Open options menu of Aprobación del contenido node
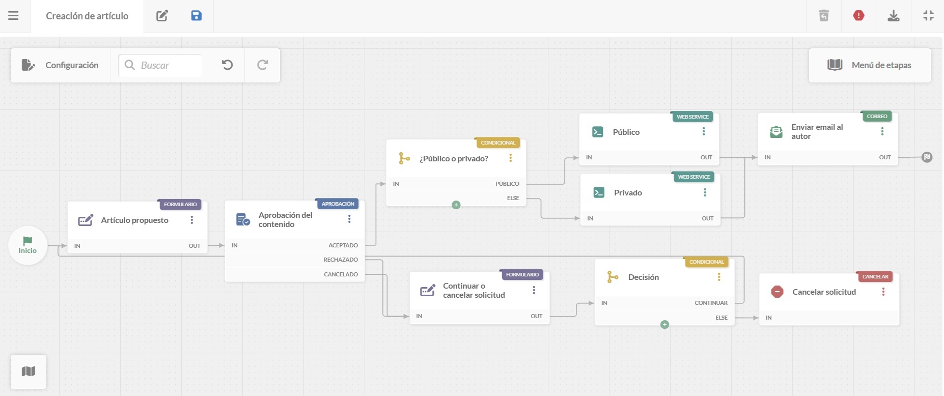The width and height of the screenshot is (944, 396). (x=349, y=219)
